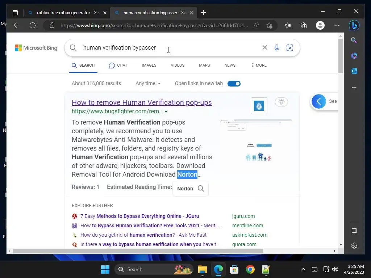Screen dimensions: 371x278
Task: Switch to IMAGES results
Action: pos(149,65)
